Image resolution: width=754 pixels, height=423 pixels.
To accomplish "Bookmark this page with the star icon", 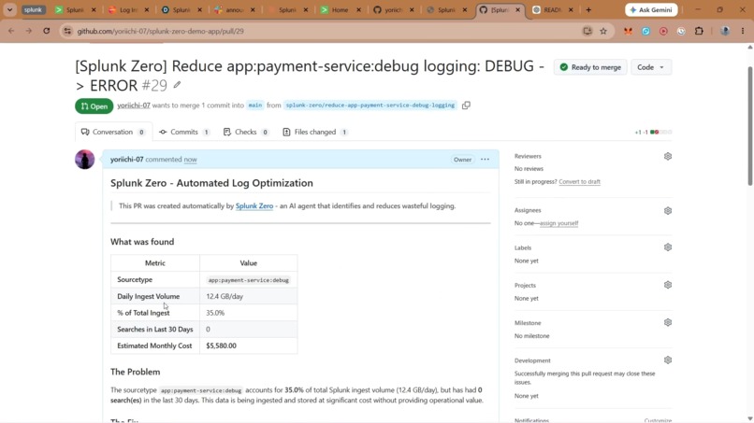I will point(603,31).
